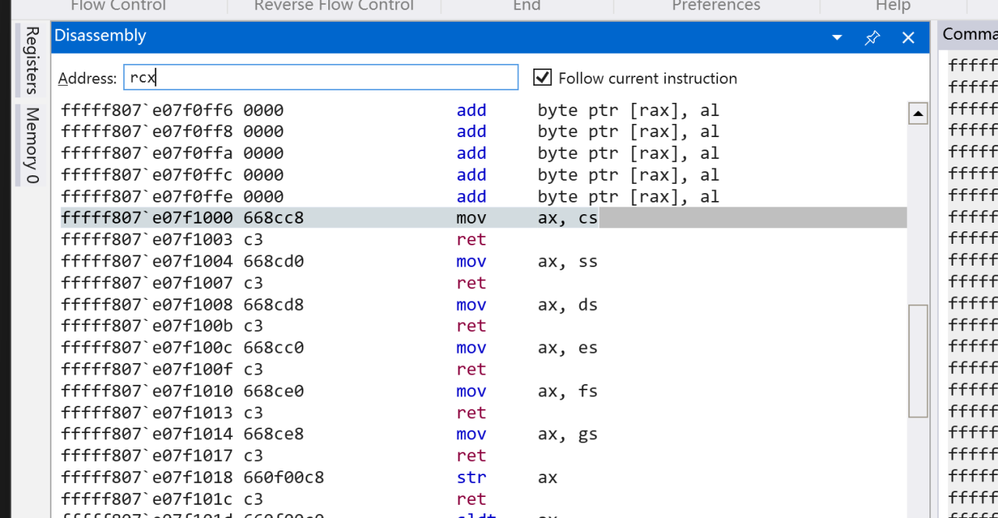Select the str ax instruction line

click(x=327, y=477)
